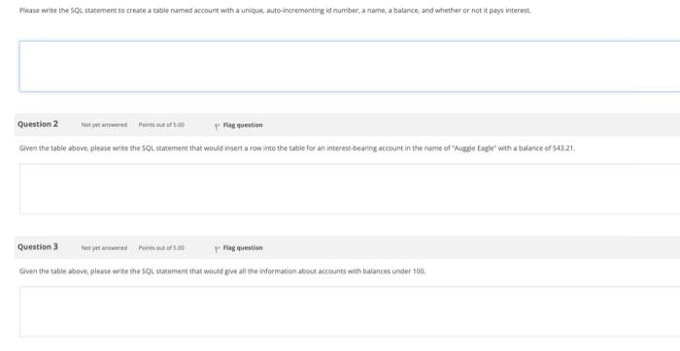Flag Question 3 using the flag icon
Image resolution: width=680 pixels, height=351 pixels.
(218, 248)
